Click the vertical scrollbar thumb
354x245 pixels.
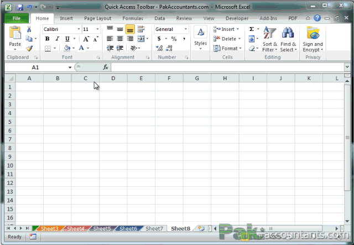pyautogui.click(x=347, y=138)
